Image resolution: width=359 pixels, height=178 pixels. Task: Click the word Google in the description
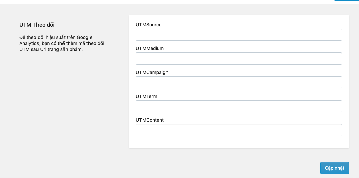coord(84,37)
